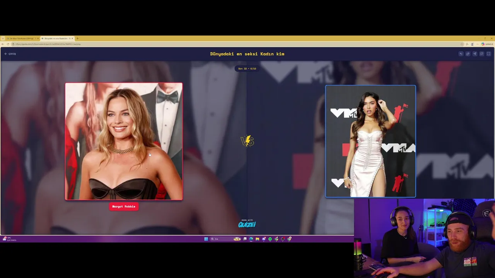This screenshot has height=278, width=495.
Task: Click the taskbar search box
Action: (x=225, y=239)
